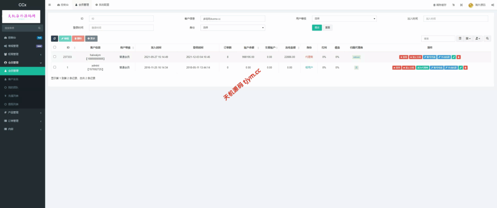Click the hamburger sidebar toggle icon
The height and width of the screenshot is (208, 497).
point(50,4)
